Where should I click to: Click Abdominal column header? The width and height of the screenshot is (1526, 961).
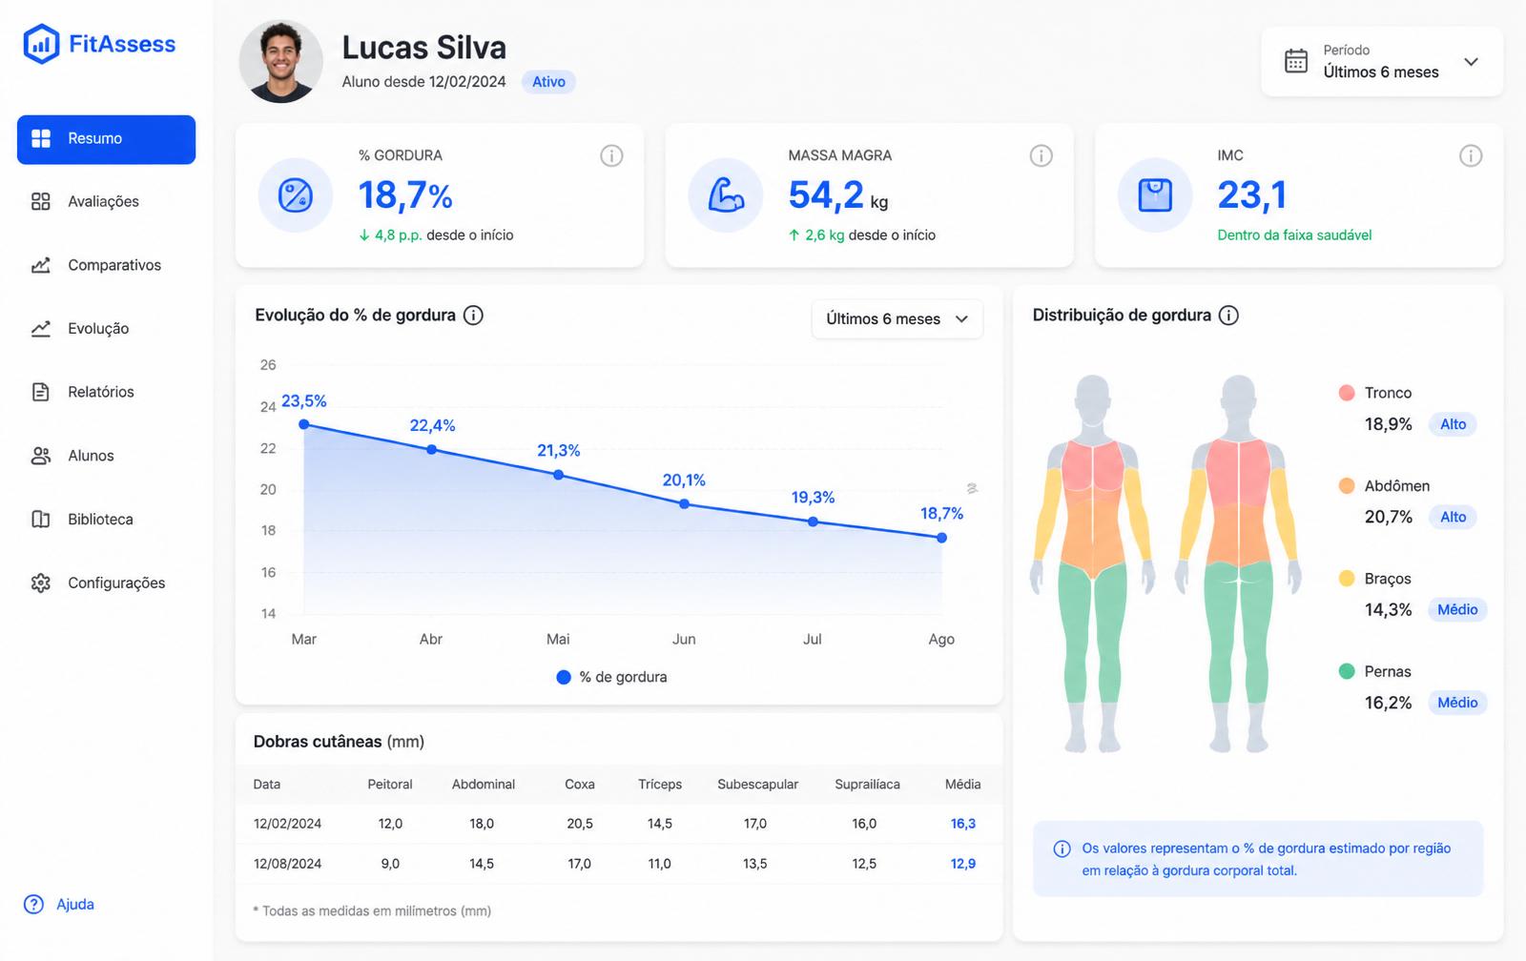[x=484, y=784]
